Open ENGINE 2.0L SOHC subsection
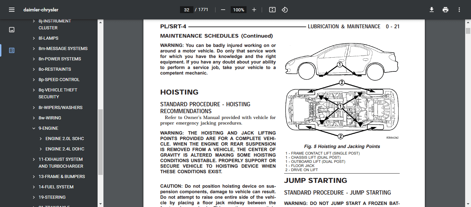 [65, 139]
